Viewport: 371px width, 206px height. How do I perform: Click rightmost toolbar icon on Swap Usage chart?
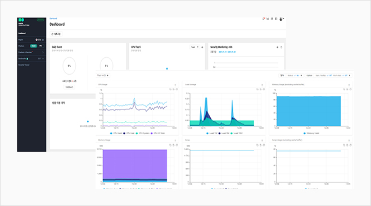pyautogui.click(x=350, y=145)
